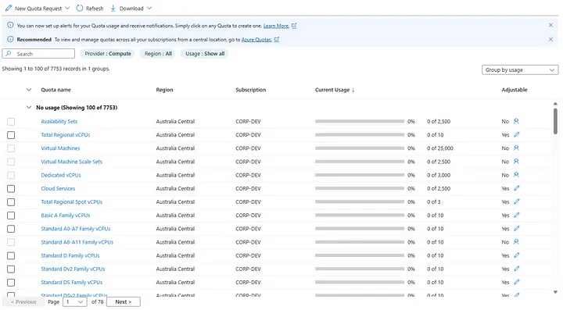The width and height of the screenshot is (563, 310).
Task: Click the Current Usage sort arrow
Action: click(353, 90)
